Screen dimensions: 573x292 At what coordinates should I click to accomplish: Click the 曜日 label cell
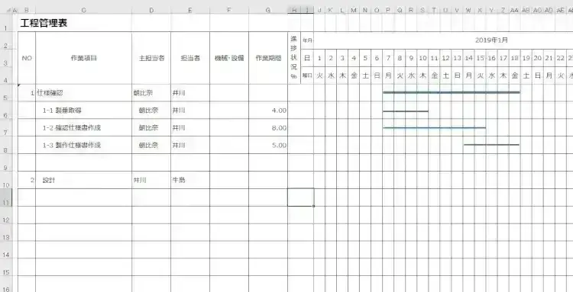click(x=307, y=75)
